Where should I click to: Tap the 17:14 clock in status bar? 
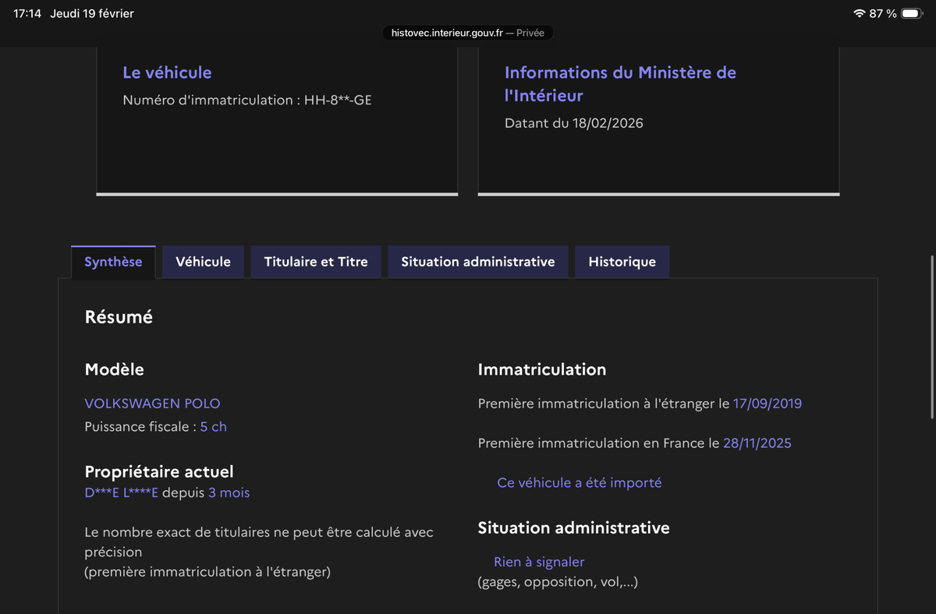pos(27,14)
